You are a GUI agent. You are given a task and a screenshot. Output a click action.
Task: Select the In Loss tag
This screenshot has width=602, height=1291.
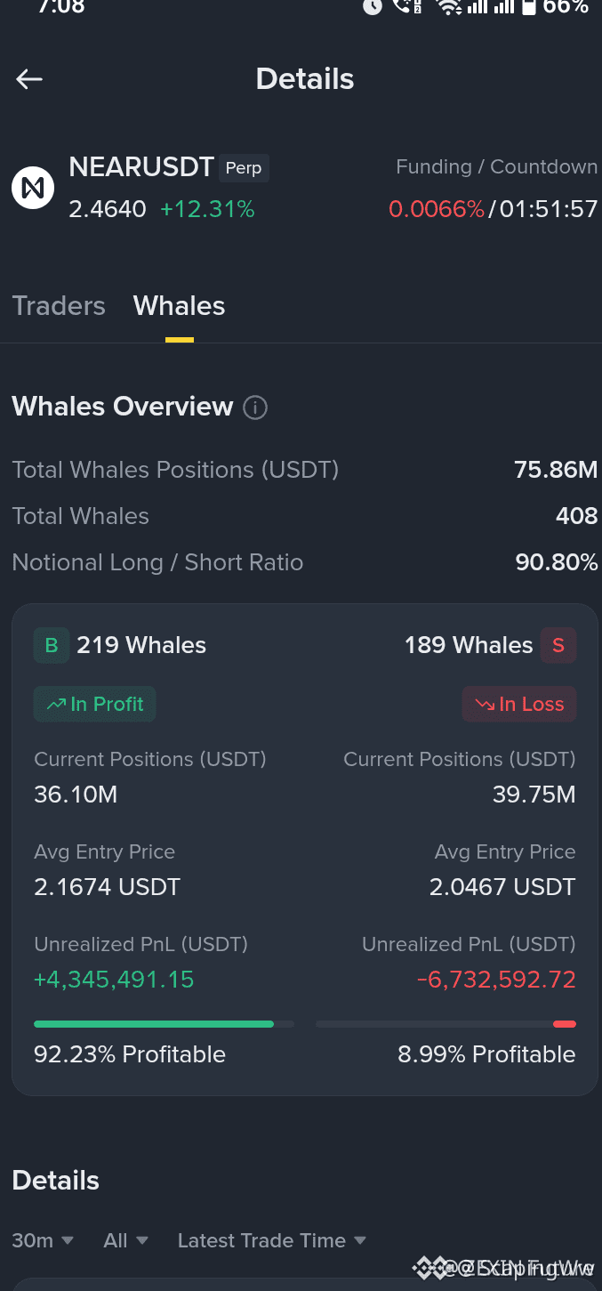click(519, 704)
